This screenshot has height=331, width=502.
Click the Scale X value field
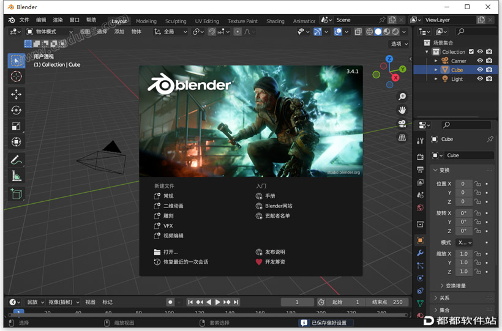(464, 254)
